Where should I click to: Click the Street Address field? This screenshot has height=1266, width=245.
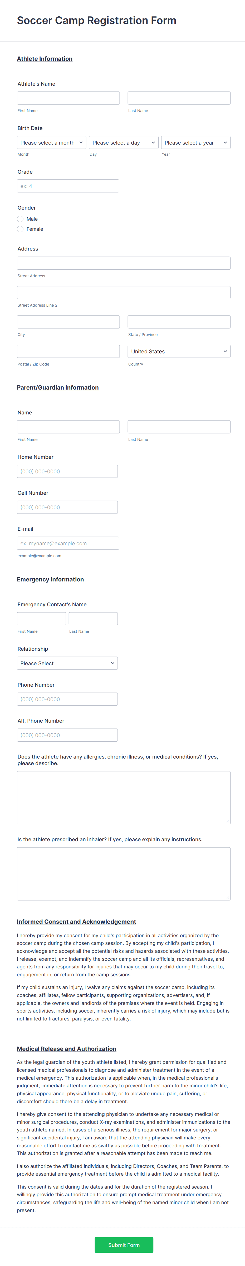124,263
